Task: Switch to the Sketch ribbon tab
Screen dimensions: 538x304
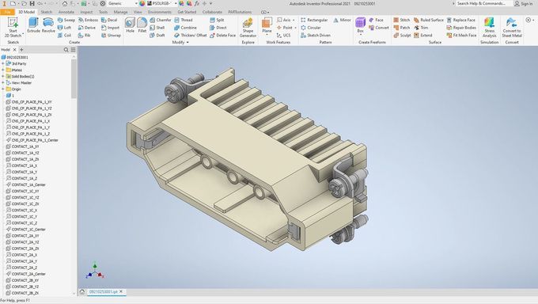Action: (x=47, y=12)
